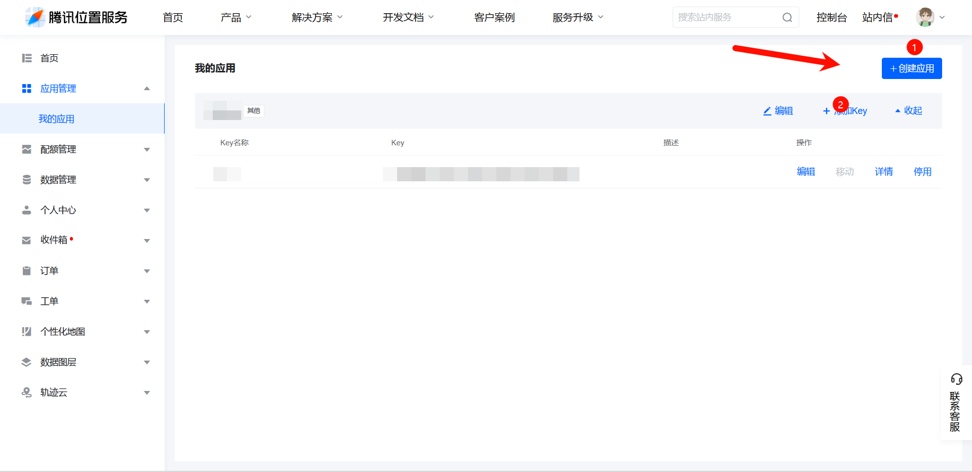Open 轨迹云 via its location icon
This screenshot has height=472, width=972.
point(27,392)
